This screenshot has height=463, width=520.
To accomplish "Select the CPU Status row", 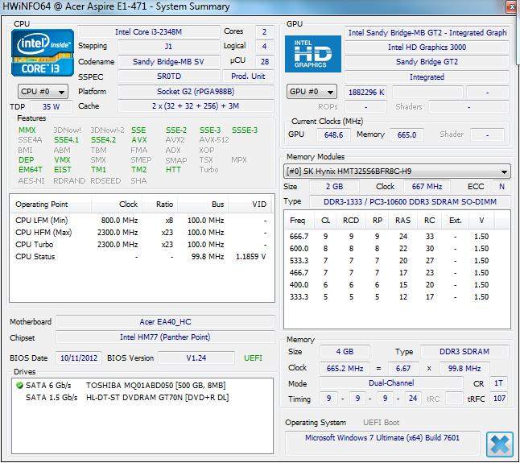I will (x=142, y=257).
